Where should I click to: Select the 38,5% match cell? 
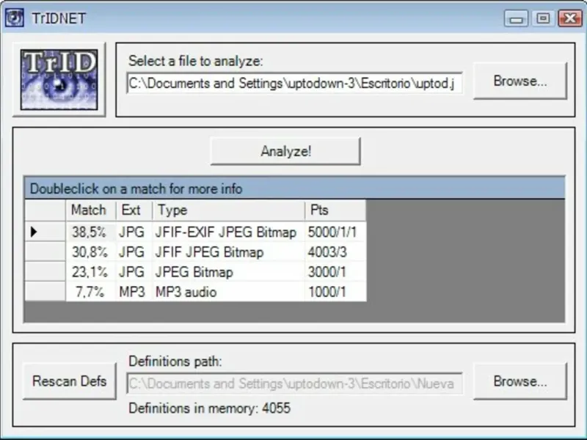[x=90, y=232]
